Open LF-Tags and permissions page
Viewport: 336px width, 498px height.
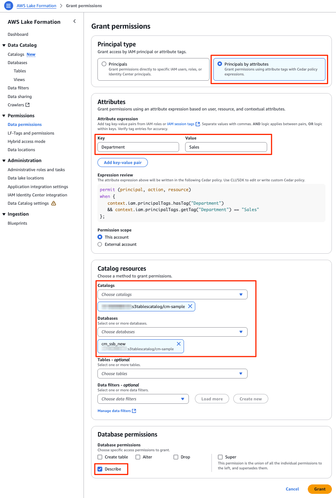tap(31, 133)
